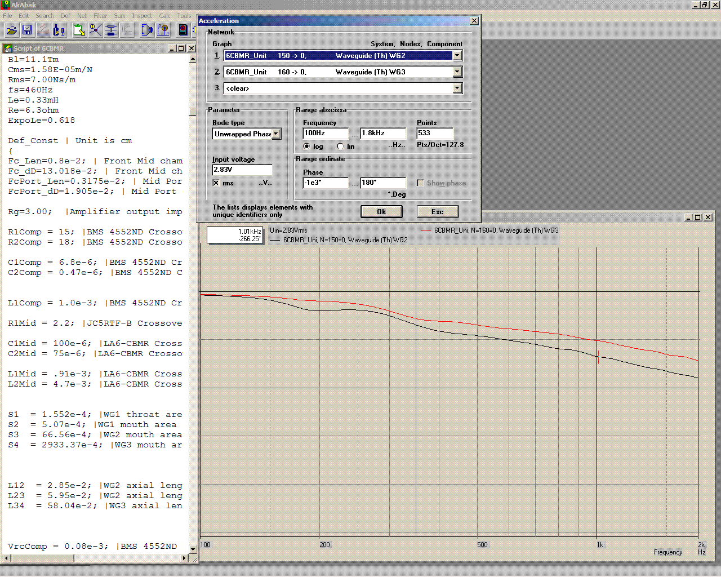
Task: Click the save floppy disk toolbar icon
Action: (27, 30)
